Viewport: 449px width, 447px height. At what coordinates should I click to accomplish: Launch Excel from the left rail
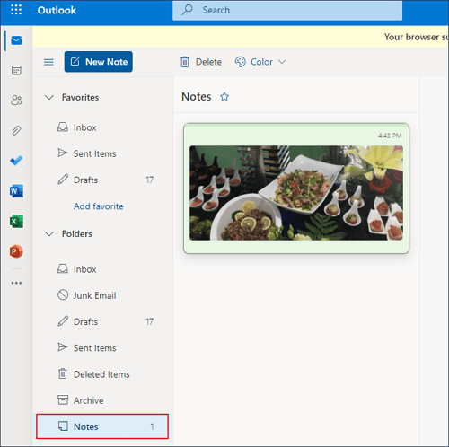[x=16, y=221]
